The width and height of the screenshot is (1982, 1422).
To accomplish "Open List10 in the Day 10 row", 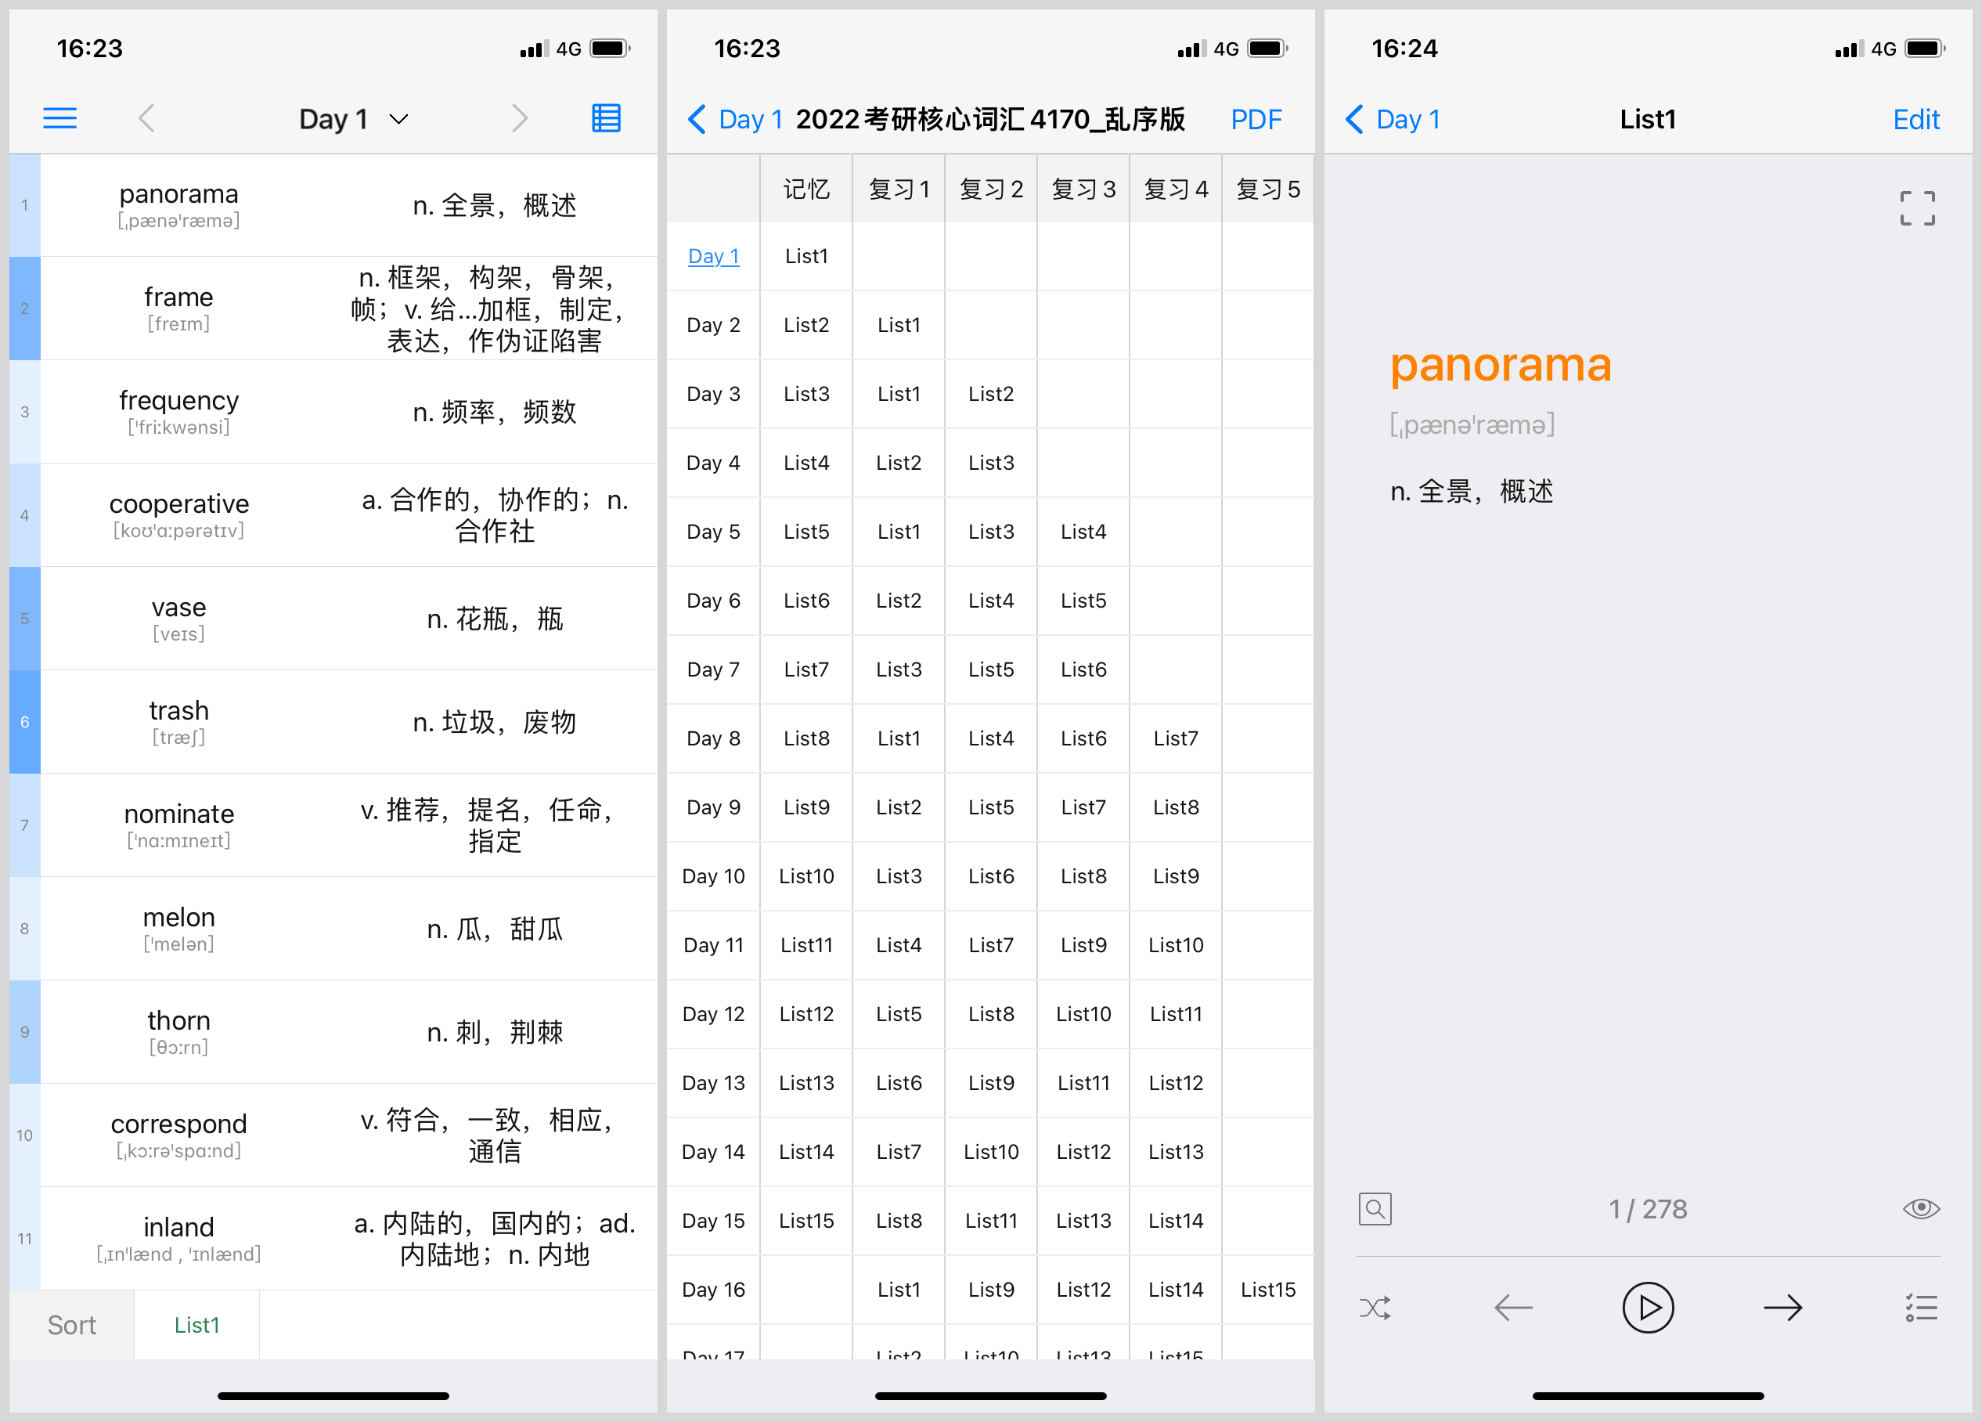I will click(805, 875).
